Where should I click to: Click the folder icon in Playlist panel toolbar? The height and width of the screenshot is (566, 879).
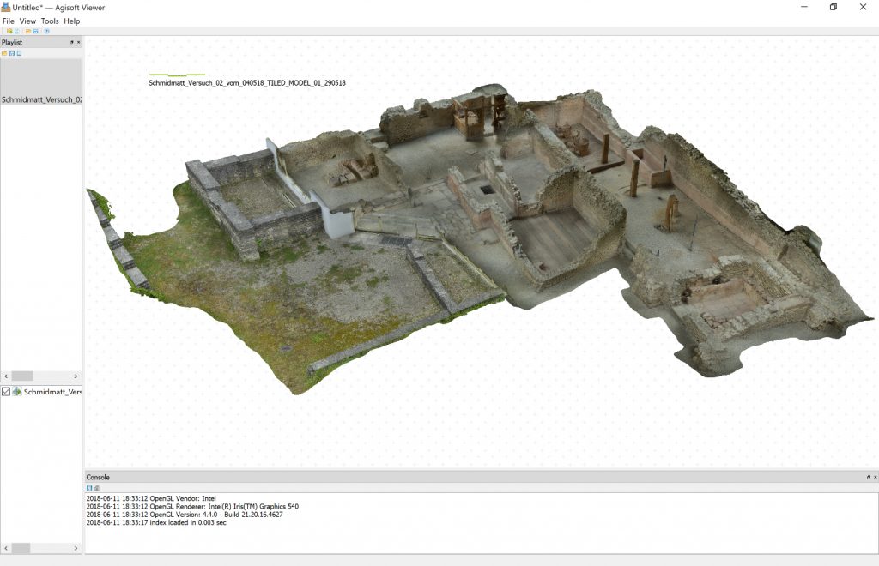click(4, 53)
